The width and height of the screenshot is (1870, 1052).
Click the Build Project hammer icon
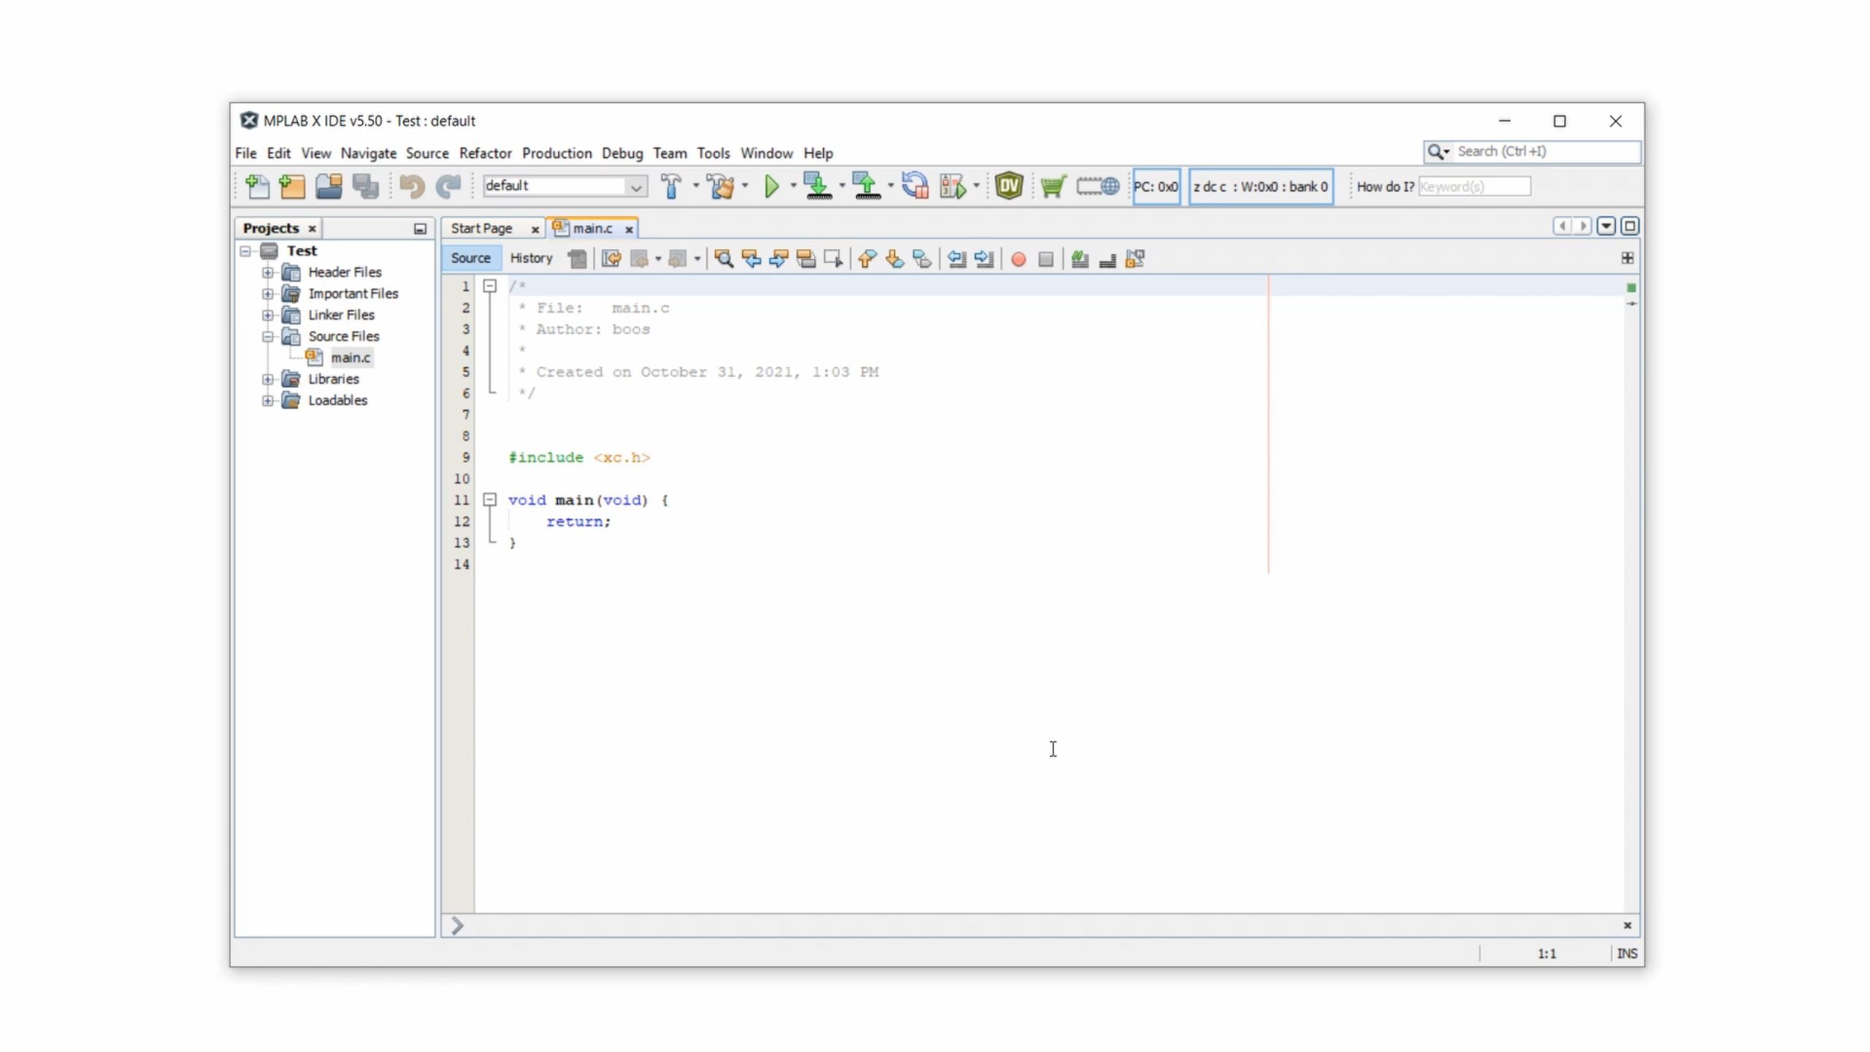[671, 186]
